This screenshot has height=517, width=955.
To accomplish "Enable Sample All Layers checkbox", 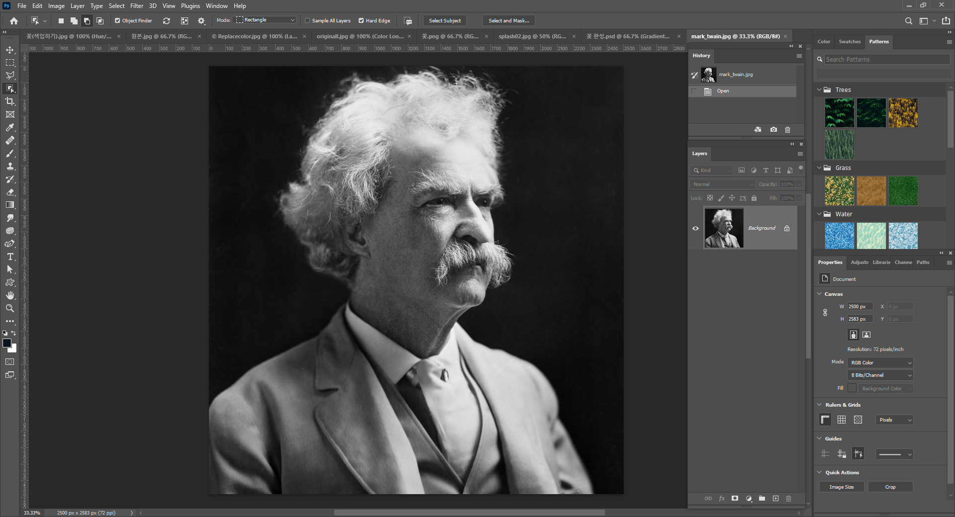I will pyautogui.click(x=307, y=21).
